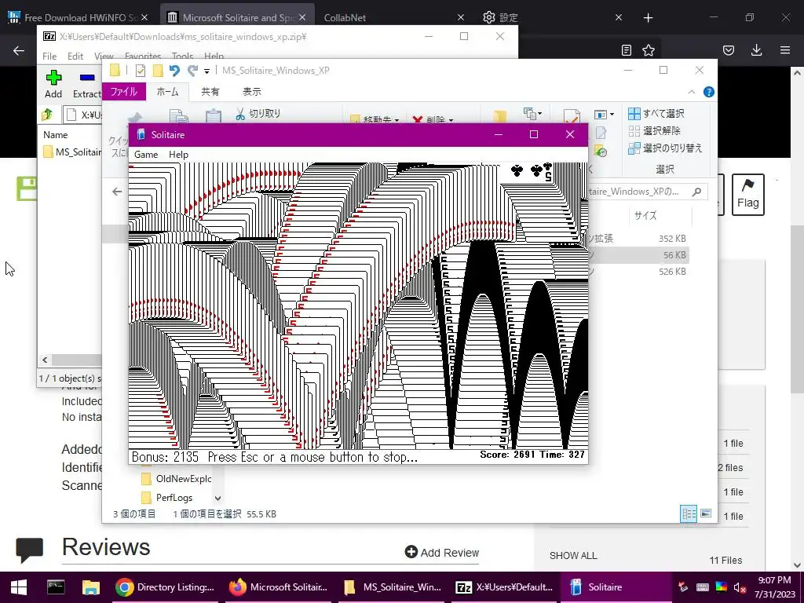Viewport: 804px width, 603px height.
Task: Switch to the 共有 ribbon tab
Action: tap(210, 91)
